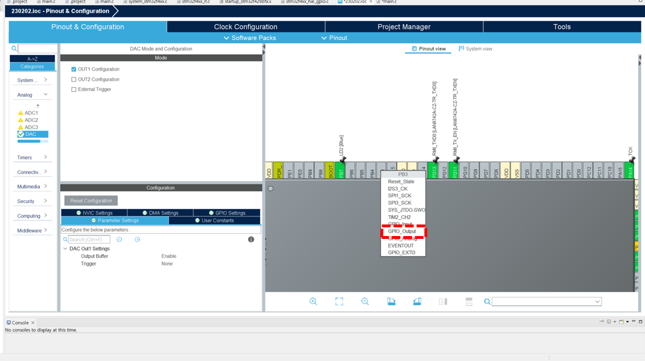The height and width of the screenshot is (361, 645).
Task: Open the Pinout dropdown menu
Action: pyautogui.click(x=334, y=38)
